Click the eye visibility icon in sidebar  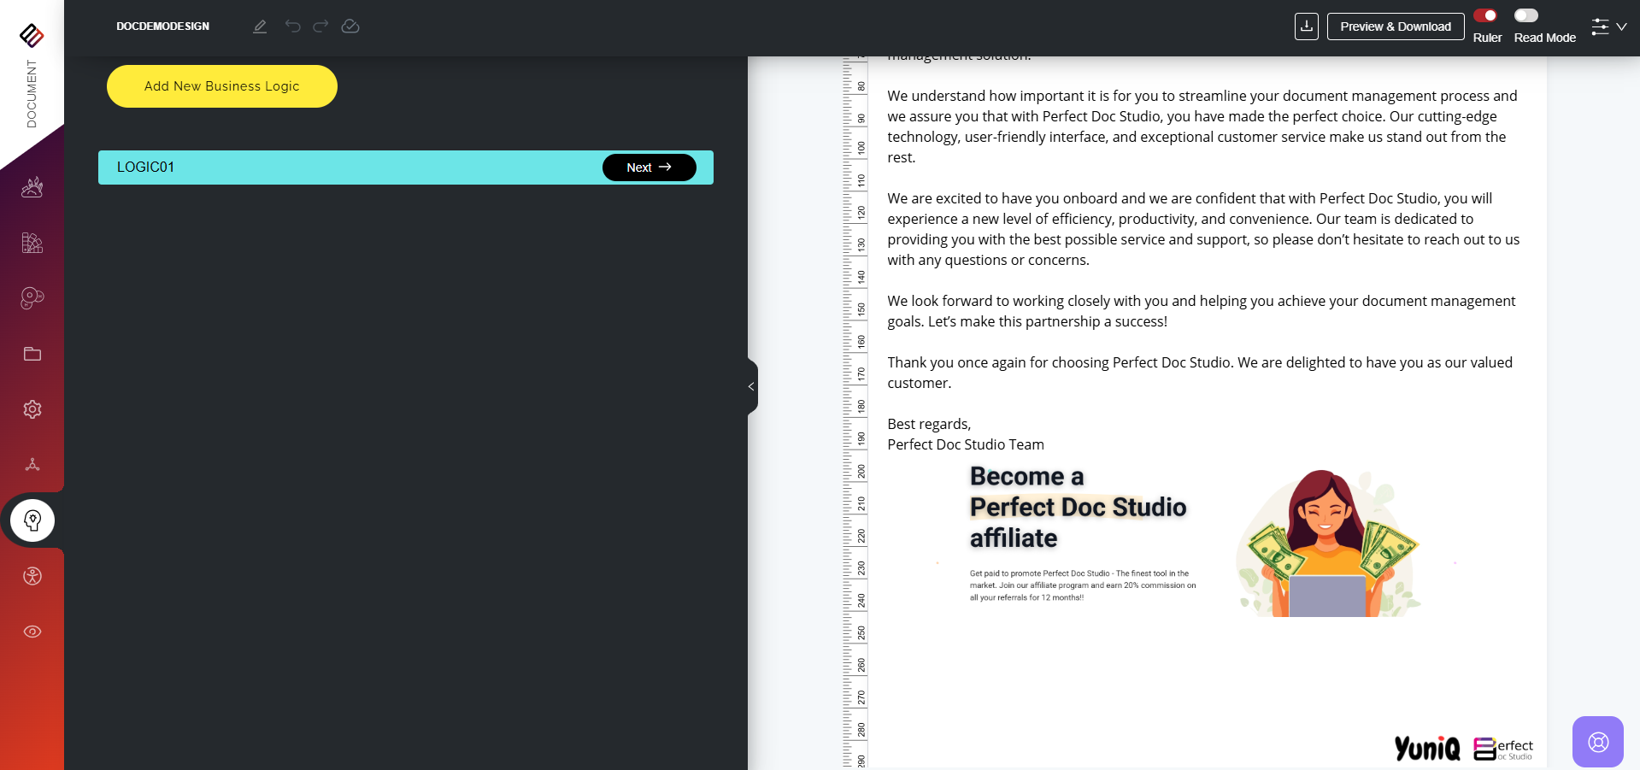[x=32, y=632]
